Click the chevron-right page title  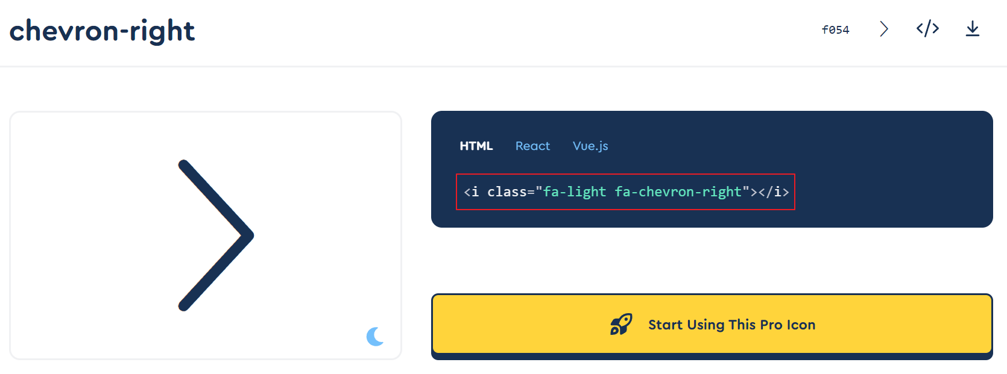point(102,31)
